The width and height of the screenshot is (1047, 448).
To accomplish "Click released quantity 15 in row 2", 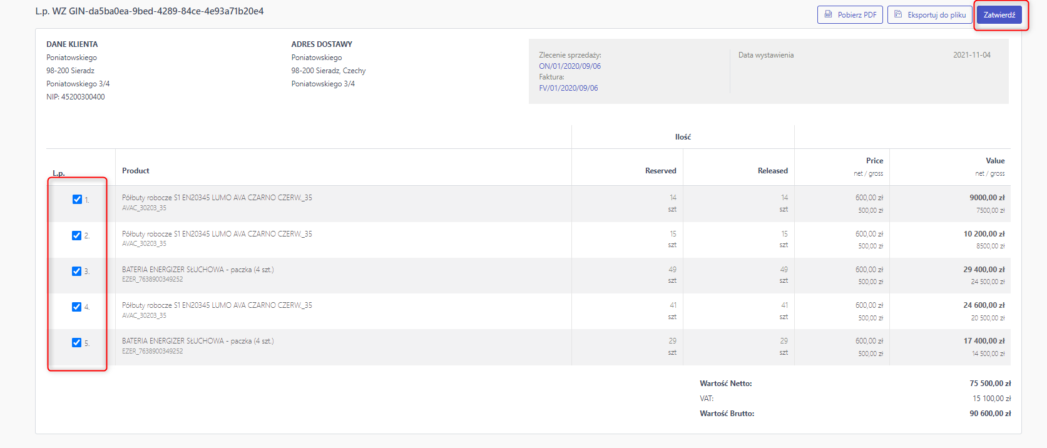I will tap(784, 234).
